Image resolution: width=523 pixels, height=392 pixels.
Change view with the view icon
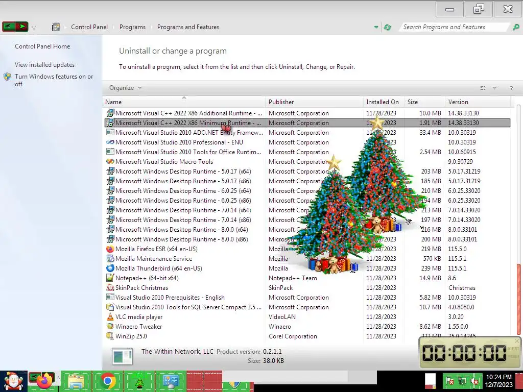pos(483,88)
